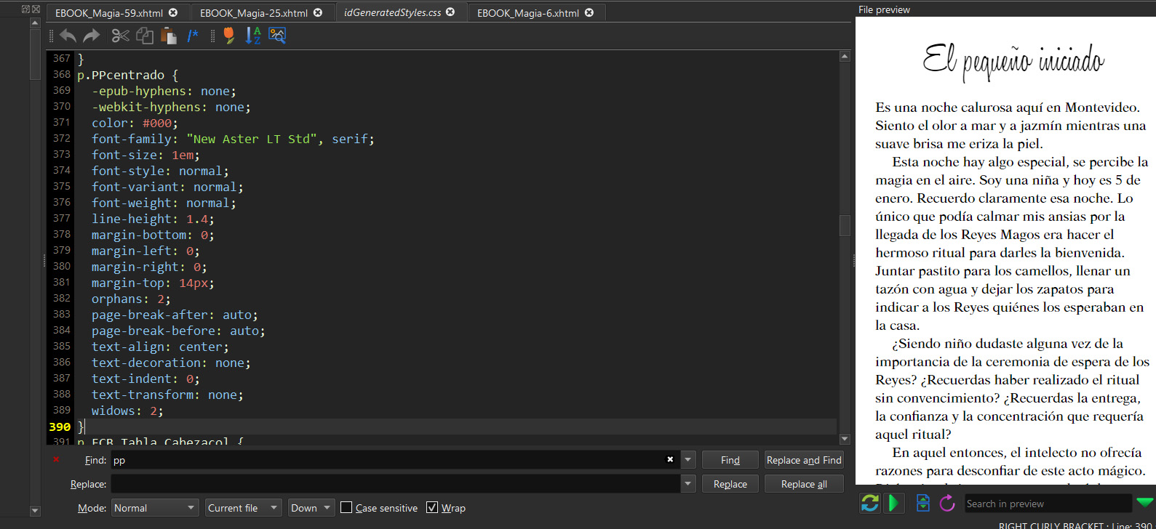Click the #000 color value in the code
The height and width of the screenshot is (529, 1156).
tap(157, 123)
